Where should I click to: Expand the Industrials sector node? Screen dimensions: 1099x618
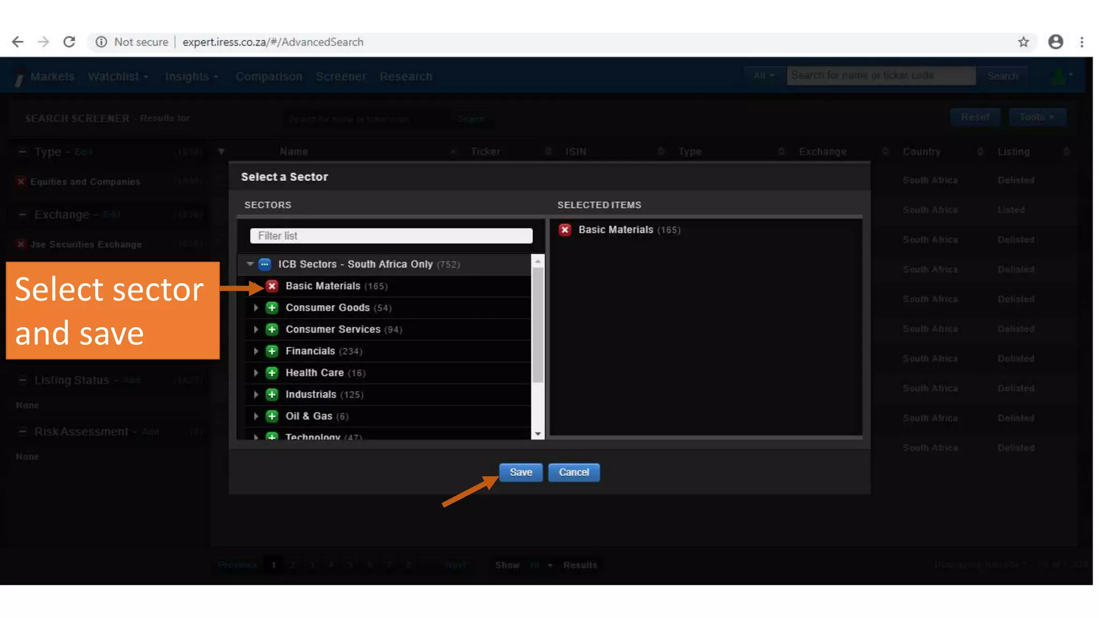coord(256,394)
